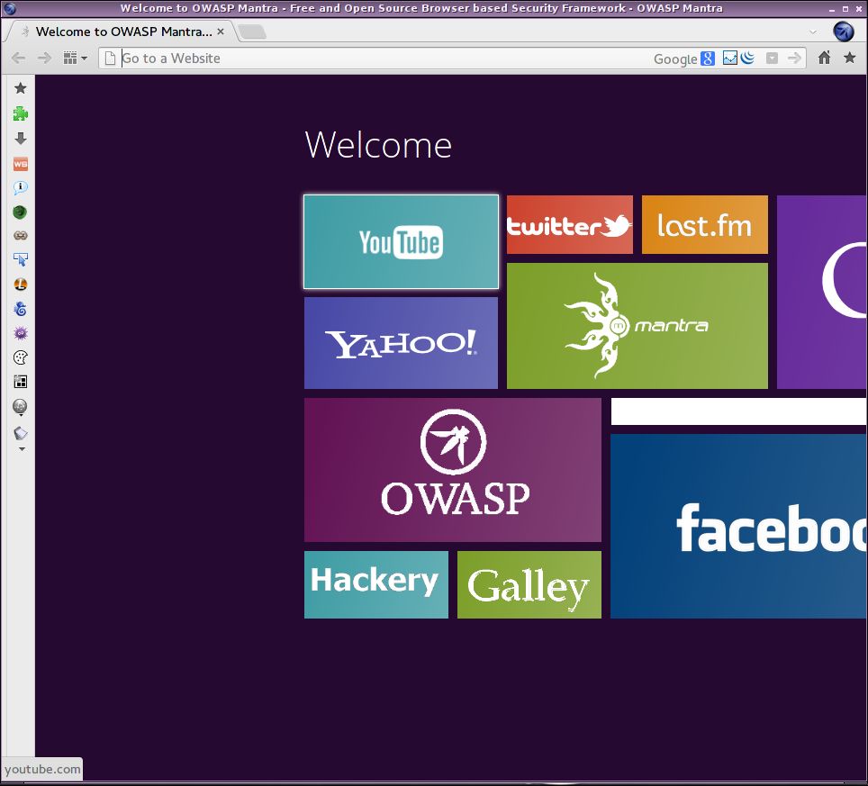Open the green mantra tile

pyautogui.click(x=637, y=325)
